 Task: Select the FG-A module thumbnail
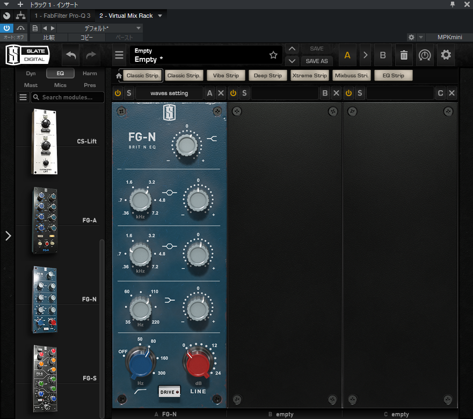point(45,220)
